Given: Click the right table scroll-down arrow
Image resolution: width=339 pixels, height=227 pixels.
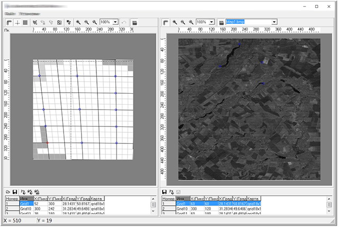Looking at the screenshot, I should click(329, 211).
